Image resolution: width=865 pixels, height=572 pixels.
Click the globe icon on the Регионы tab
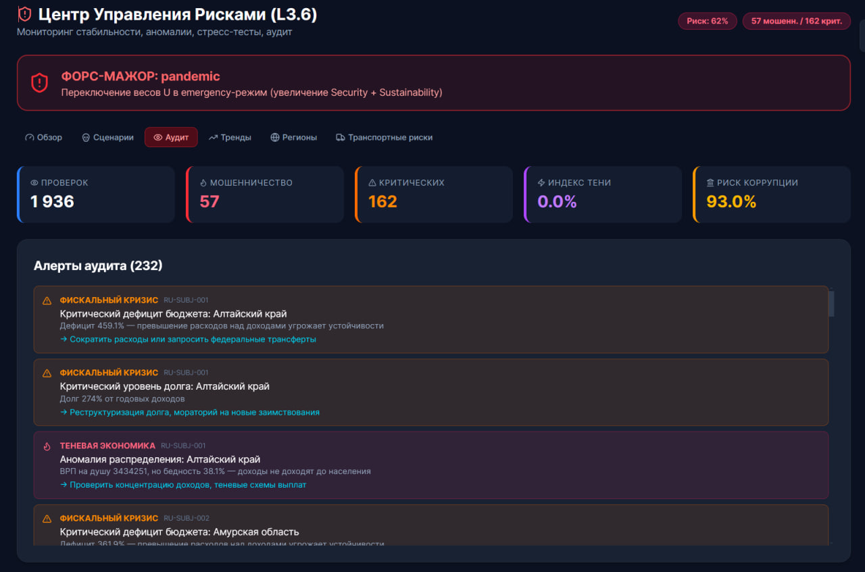point(275,137)
